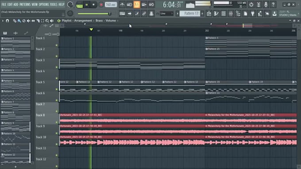Click the arrow left of Pattern 17
301x169 pixels.
tap(178, 14)
